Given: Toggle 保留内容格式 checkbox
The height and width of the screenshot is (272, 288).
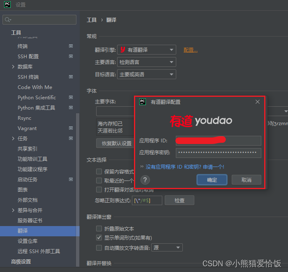Looking at the screenshot, I should pyautogui.click(x=99, y=171).
